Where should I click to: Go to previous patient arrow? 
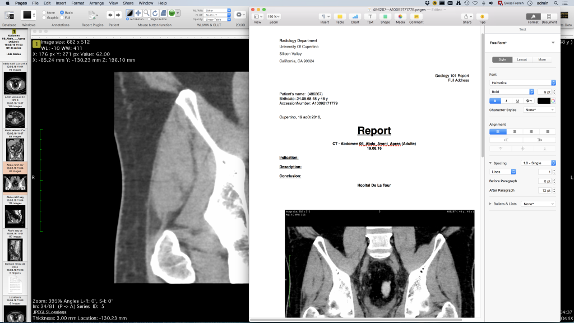(110, 15)
